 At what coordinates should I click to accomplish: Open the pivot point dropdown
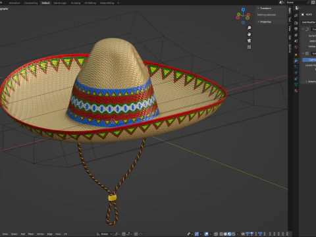click(x=117, y=234)
